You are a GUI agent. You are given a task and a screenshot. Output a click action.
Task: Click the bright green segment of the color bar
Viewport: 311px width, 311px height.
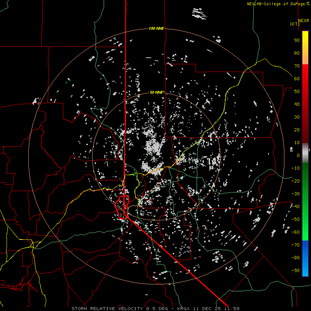(x=305, y=228)
